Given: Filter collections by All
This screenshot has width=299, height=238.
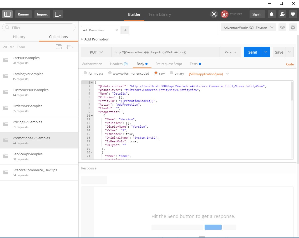Looking at the screenshot, I should pyautogui.click(x=5, y=47).
